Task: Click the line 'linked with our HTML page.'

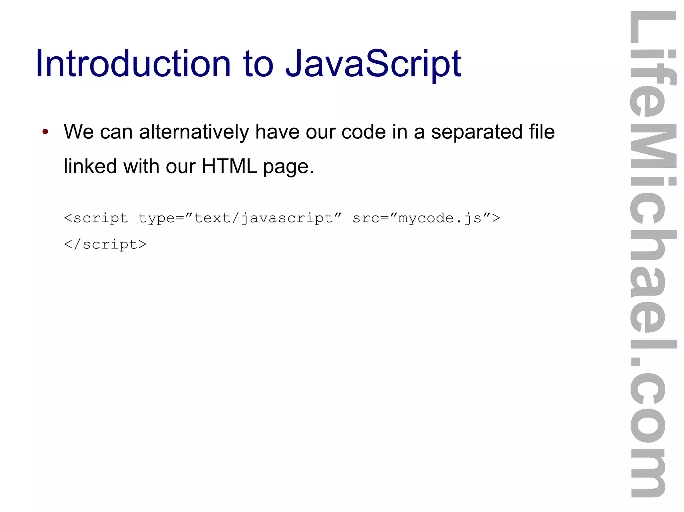Action: (x=189, y=166)
